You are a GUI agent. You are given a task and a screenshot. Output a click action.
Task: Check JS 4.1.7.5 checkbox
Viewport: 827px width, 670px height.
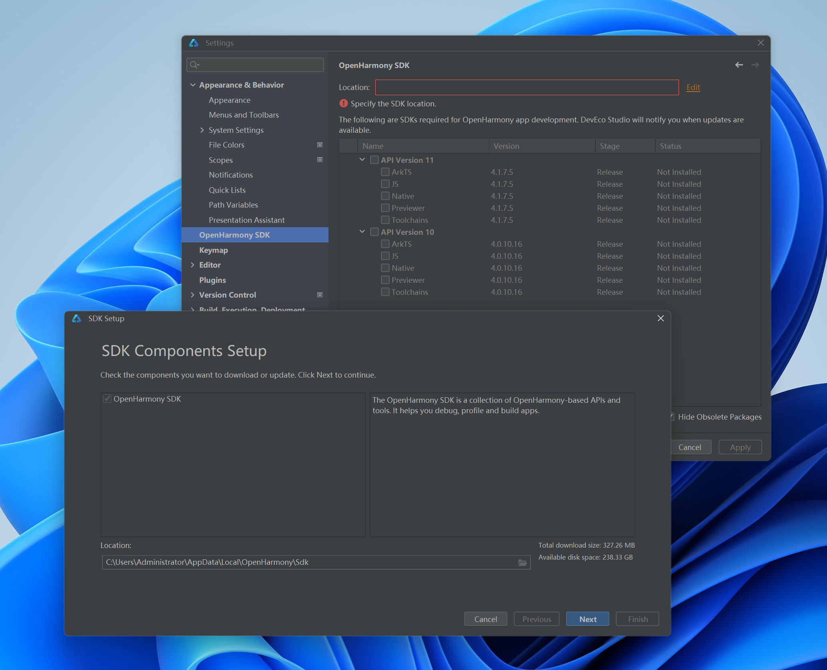click(x=385, y=184)
